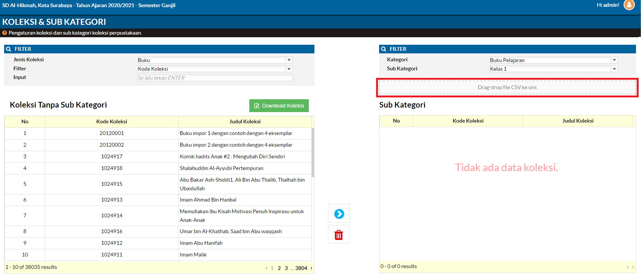Click next page arrow in Sub Kategori pagination
Screen dimensions: 642x276
click(633, 267)
